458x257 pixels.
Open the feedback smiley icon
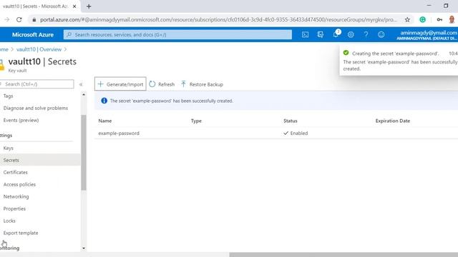pyautogui.click(x=381, y=35)
